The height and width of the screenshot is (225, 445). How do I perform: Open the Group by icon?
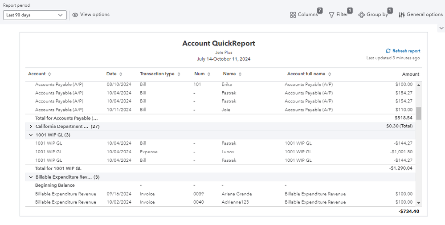(x=361, y=15)
